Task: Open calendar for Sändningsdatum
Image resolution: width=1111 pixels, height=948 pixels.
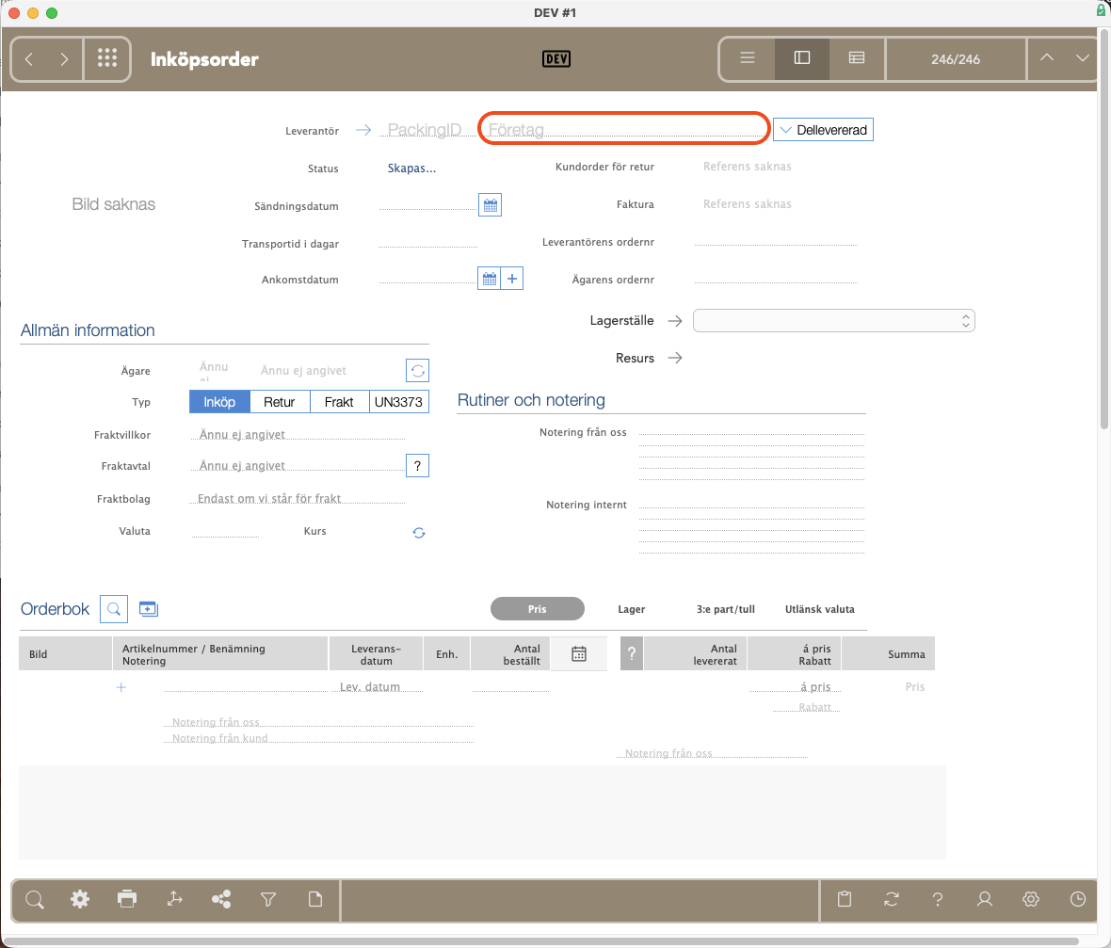Action: click(490, 205)
